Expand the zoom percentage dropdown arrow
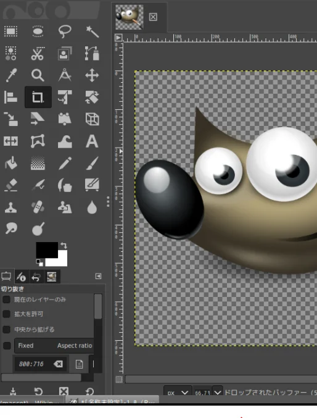The width and height of the screenshot is (317, 418). 218,393
